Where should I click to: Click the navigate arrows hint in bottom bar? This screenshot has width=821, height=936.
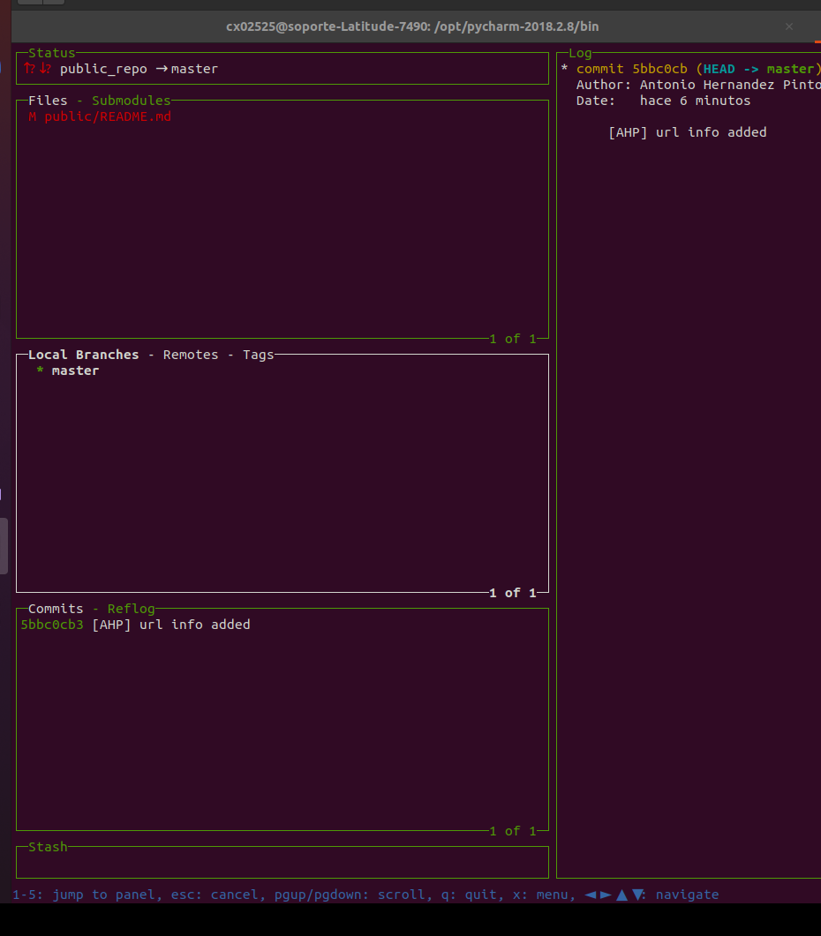pos(652,895)
